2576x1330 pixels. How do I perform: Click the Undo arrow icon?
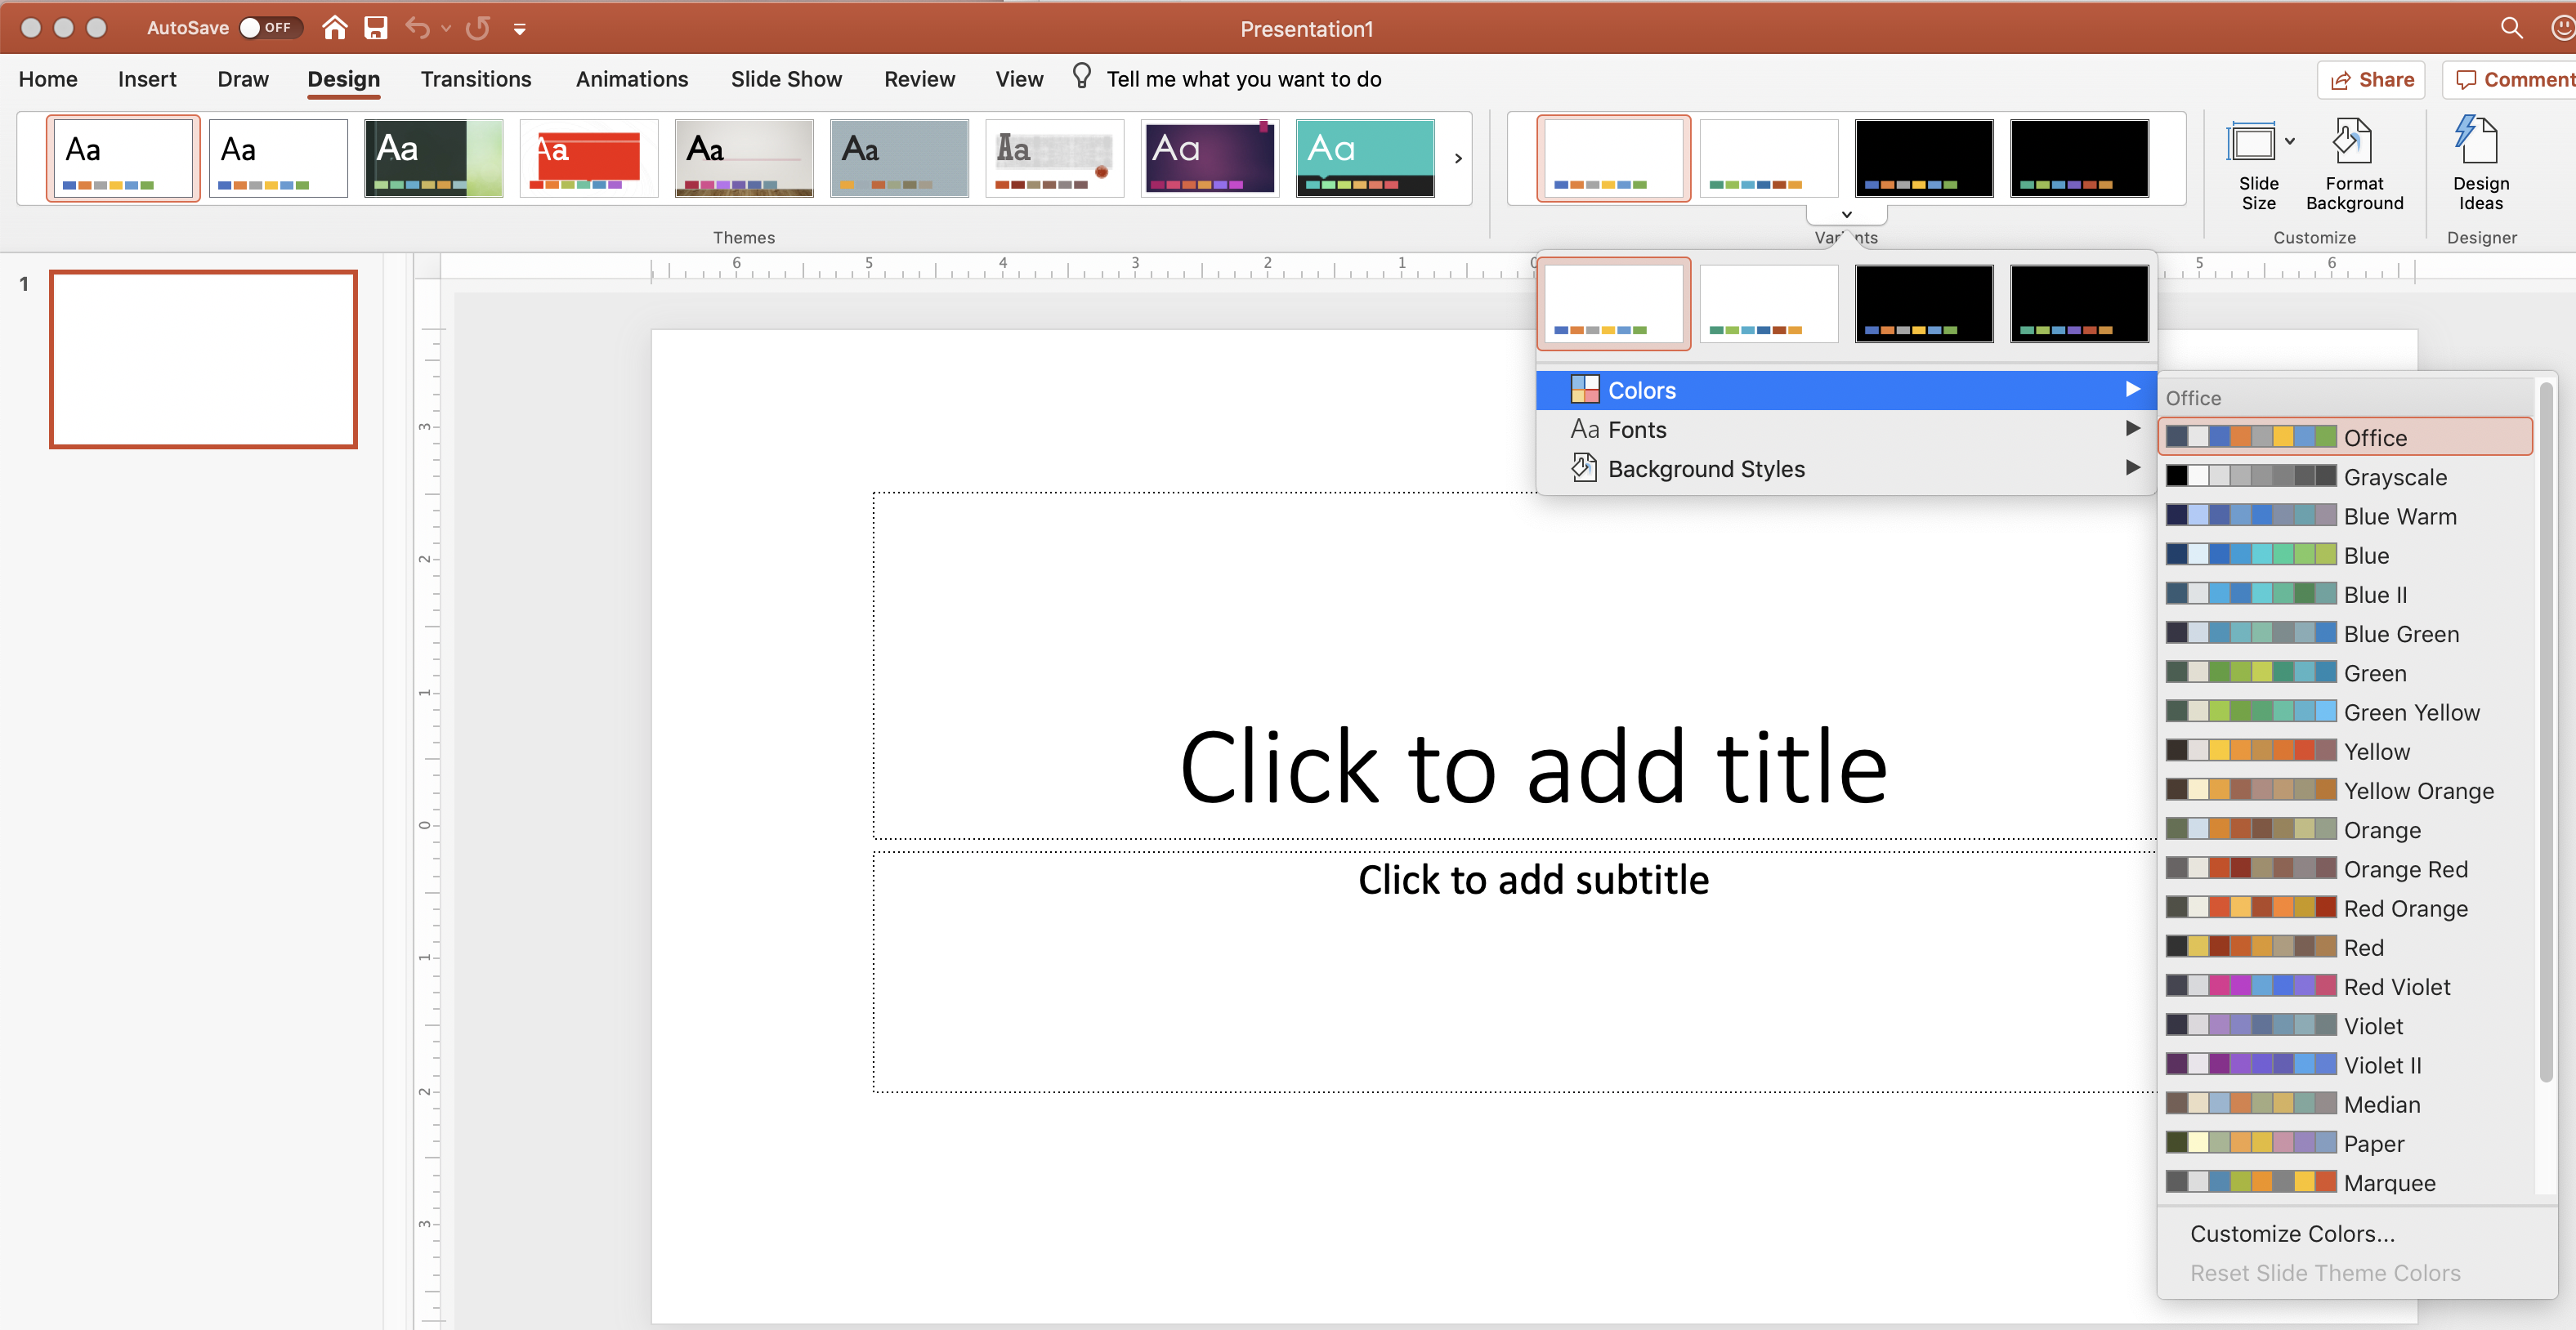[417, 28]
